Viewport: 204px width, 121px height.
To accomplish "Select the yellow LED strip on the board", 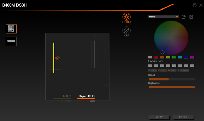I will click(54, 58).
